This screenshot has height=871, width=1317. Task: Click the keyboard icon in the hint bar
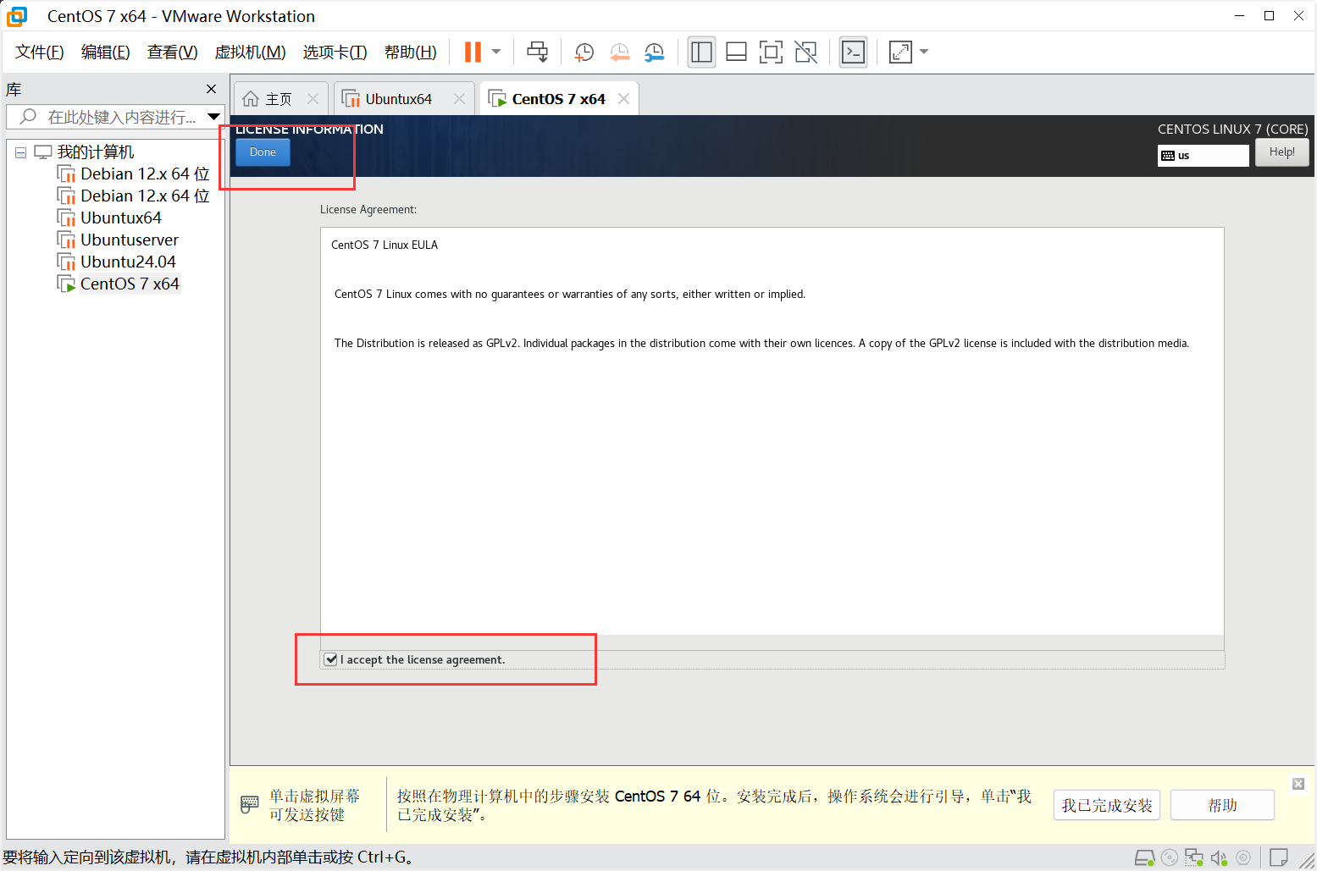(250, 804)
